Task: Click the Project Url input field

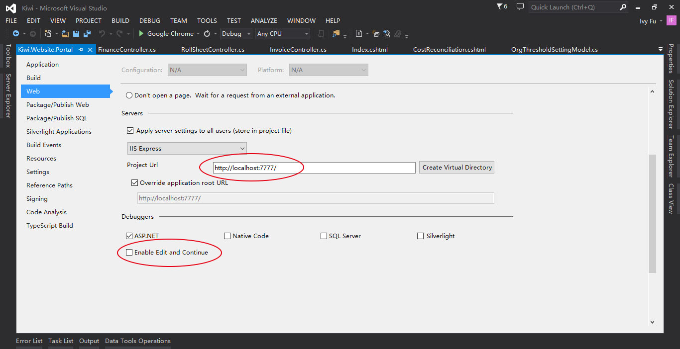Action: tap(314, 168)
